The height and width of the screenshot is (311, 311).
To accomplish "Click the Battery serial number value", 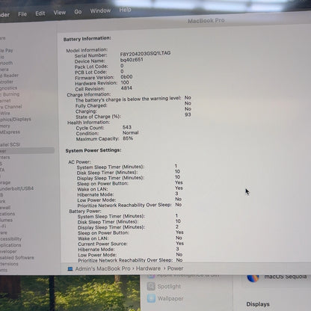I will (x=145, y=53).
